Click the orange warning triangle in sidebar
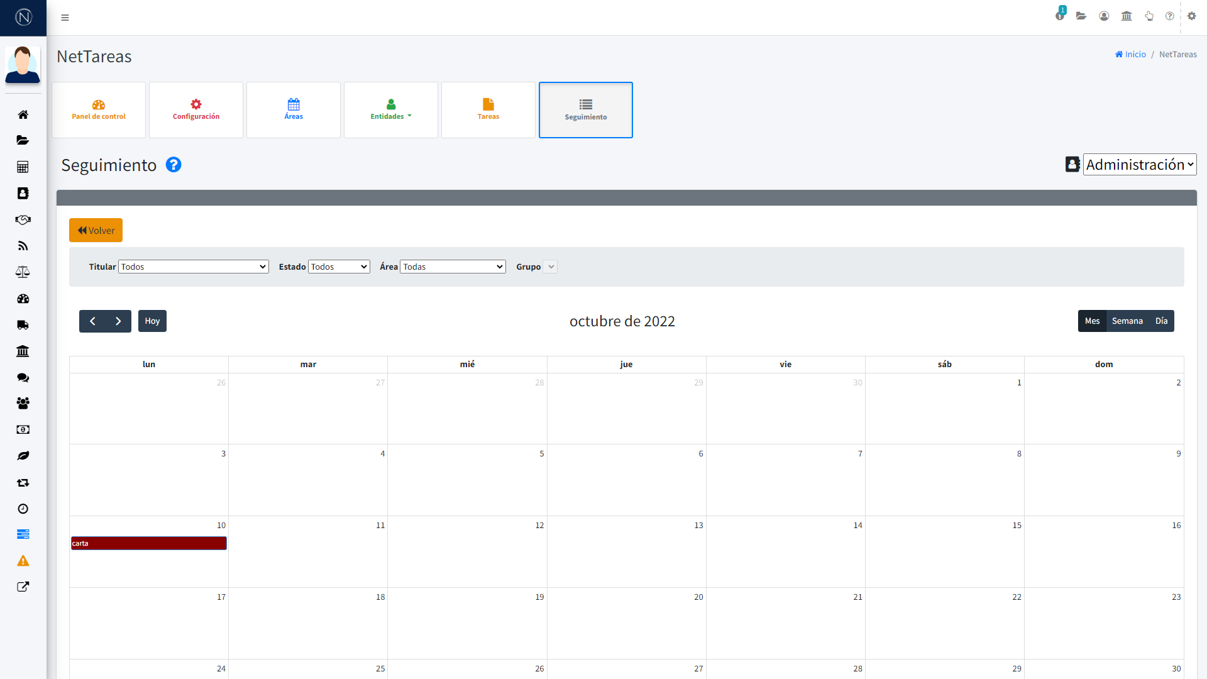 click(x=23, y=560)
